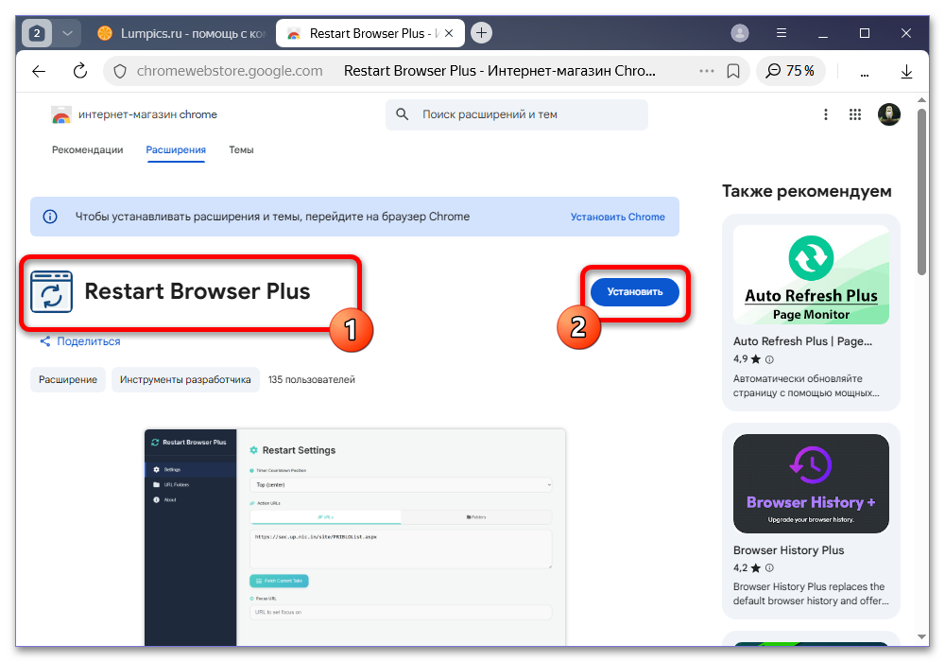Bookmark this page

pyautogui.click(x=733, y=71)
